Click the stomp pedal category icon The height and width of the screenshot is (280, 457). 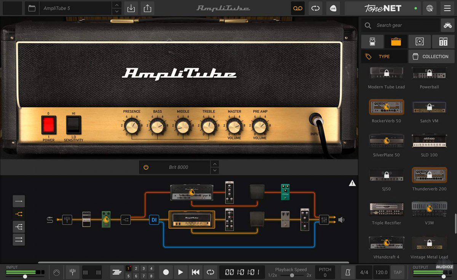[372, 41]
